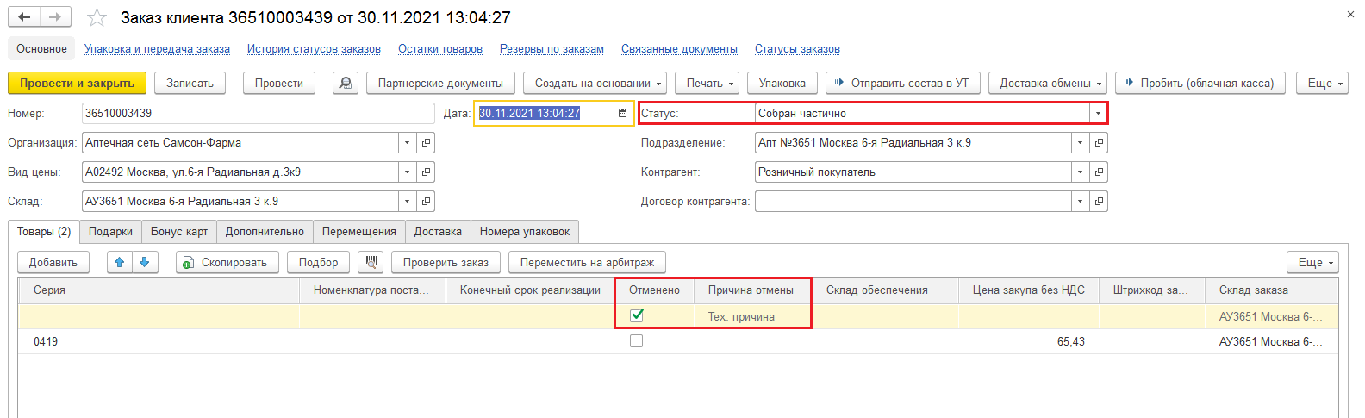Viewport: 1365px width, 418px height.
Task: Open История статусов заказов link
Action: pos(314,49)
